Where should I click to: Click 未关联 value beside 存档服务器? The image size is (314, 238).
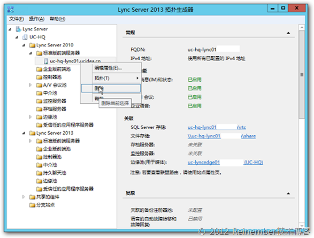click(195, 145)
